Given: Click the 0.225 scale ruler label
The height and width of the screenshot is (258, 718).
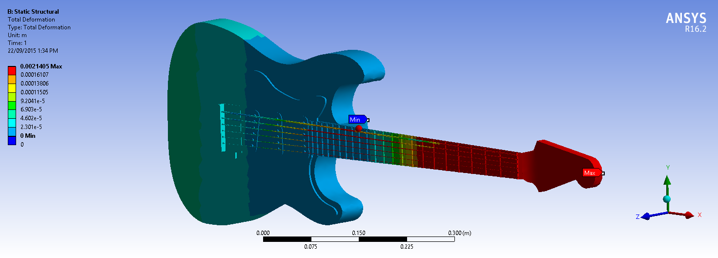Looking at the screenshot, I should [x=407, y=247].
